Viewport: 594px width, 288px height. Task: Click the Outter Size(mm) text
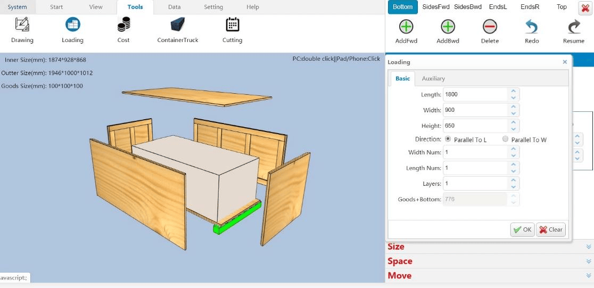tap(47, 73)
